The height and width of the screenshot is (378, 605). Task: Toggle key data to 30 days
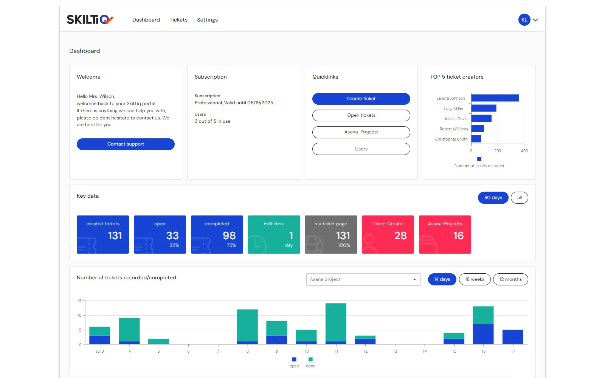(x=493, y=198)
